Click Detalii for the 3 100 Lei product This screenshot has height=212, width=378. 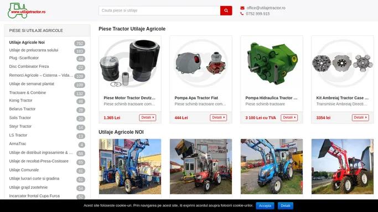coord(289,118)
